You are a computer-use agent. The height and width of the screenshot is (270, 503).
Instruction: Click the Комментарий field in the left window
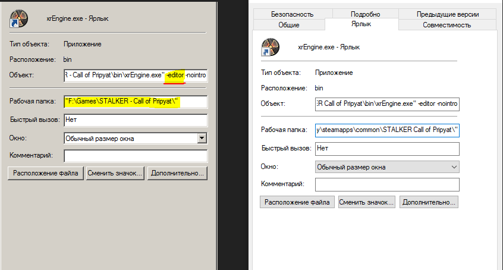coord(136,156)
